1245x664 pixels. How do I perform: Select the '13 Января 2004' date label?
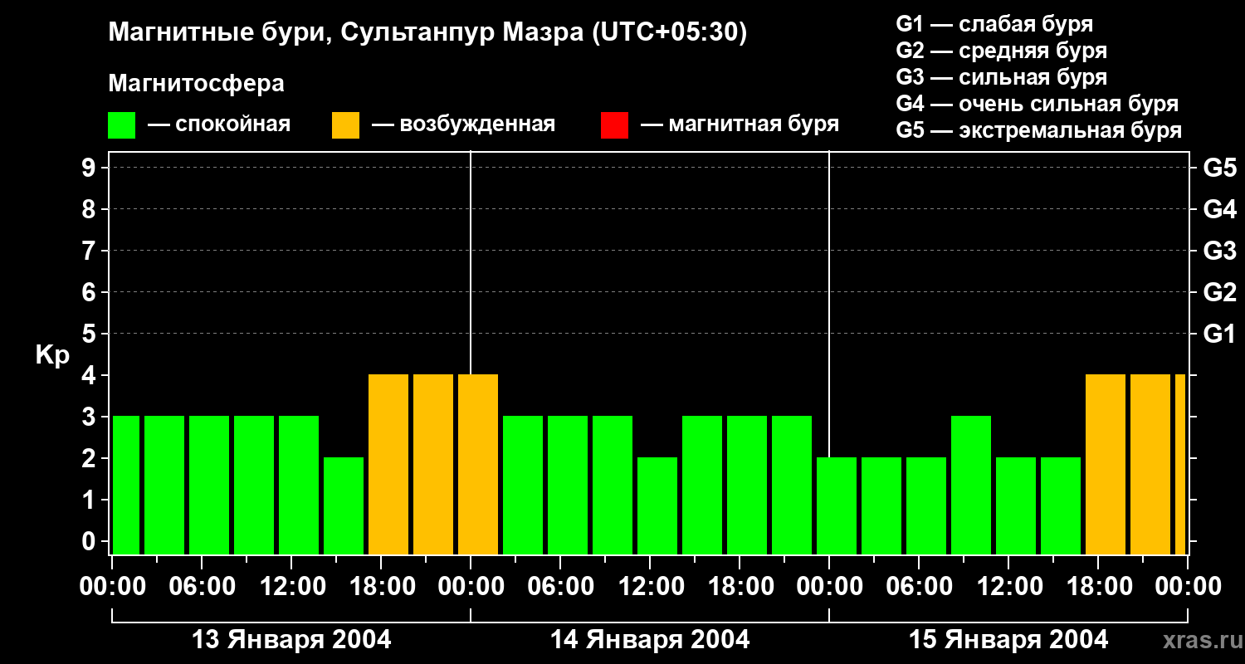(x=291, y=640)
